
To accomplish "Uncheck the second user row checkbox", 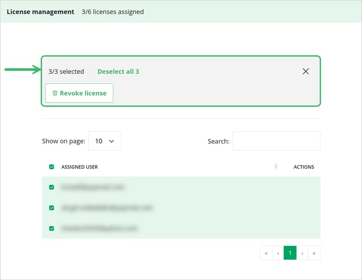I will point(52,208).
